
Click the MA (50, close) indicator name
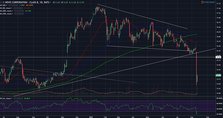click(x=5, y=8)
